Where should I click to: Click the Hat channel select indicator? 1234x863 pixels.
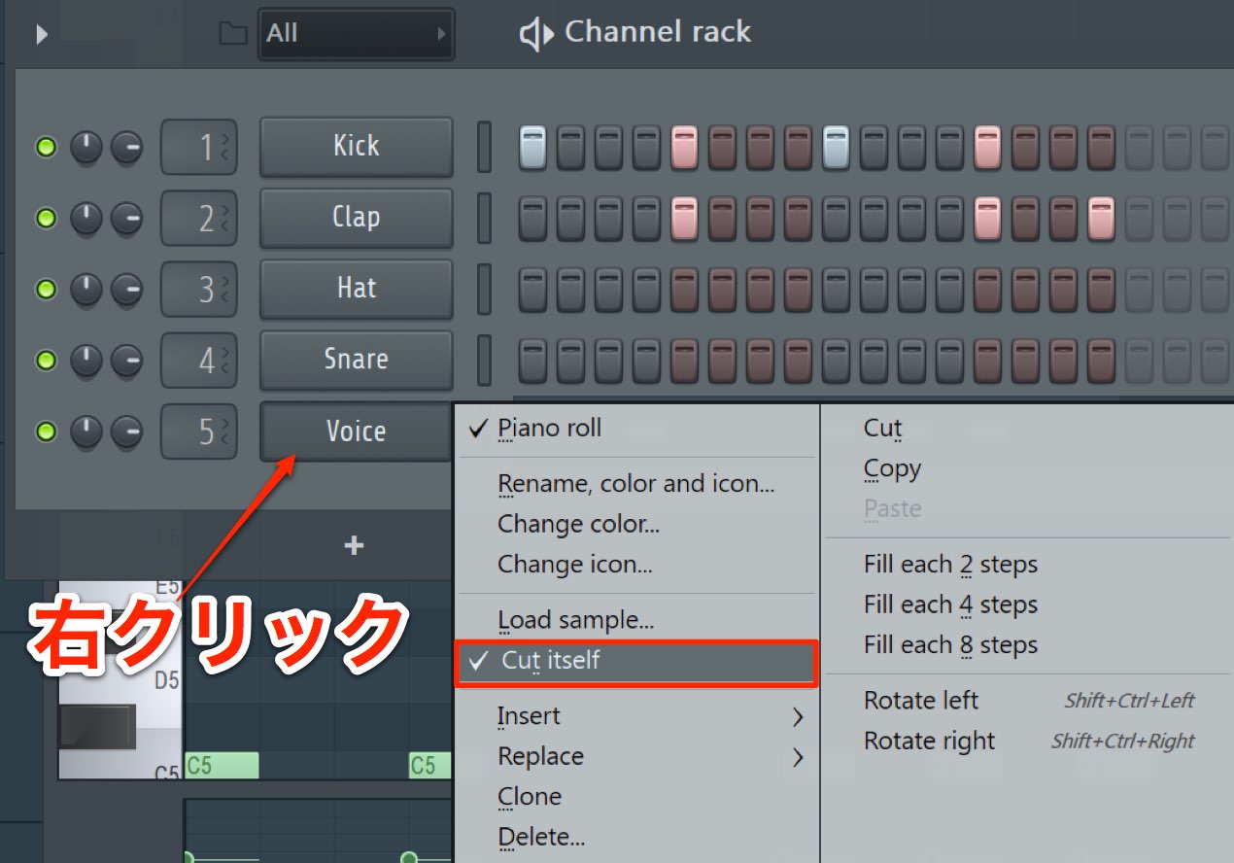[x=484, y=289]
